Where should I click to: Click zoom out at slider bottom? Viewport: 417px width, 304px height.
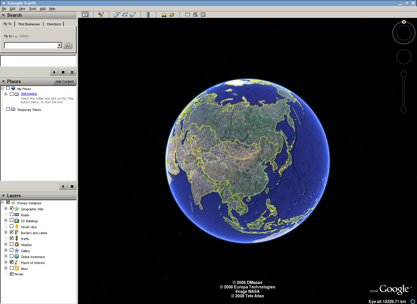pos(404,110)
